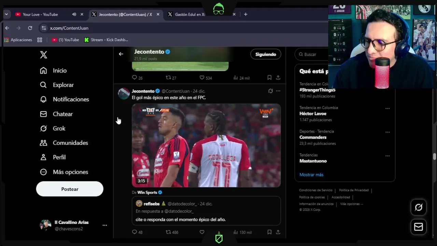Open Condiciones de Servicio link
437x246 pixels.
[316, 190]
